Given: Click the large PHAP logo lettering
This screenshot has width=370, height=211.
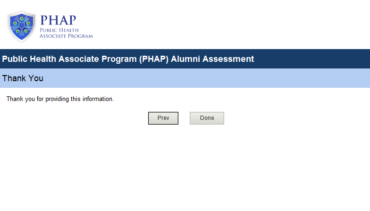Looking at the screenshot, I should pyautogui.click(x=58, y=20).
